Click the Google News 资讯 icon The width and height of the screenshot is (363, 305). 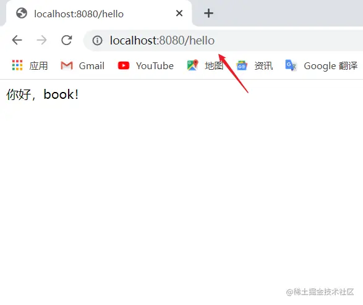[x=242, y=65]
